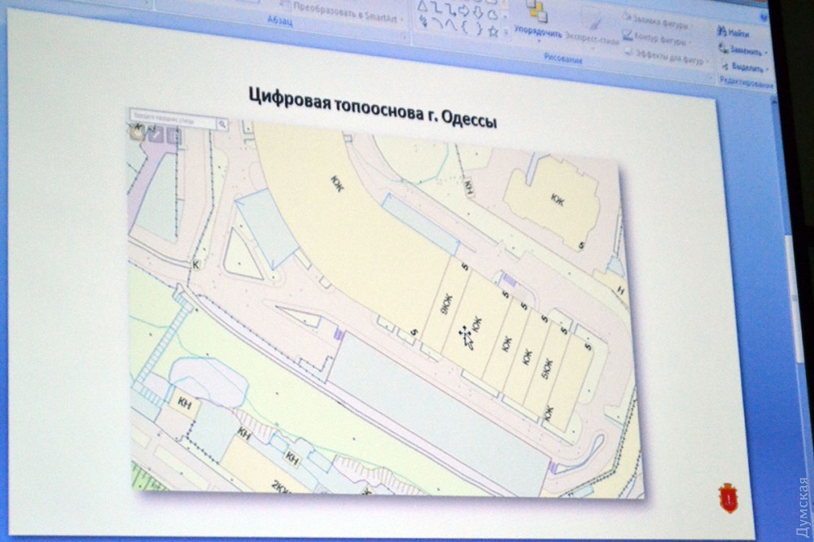The height and width of the screenshot is (542, 814).
Task: Choose the left curly brace shape
Action: 463,27
